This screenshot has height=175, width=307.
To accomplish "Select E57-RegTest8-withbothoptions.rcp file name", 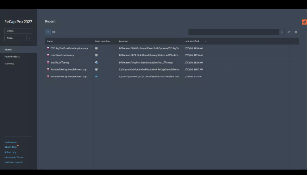I will [69, 48].
